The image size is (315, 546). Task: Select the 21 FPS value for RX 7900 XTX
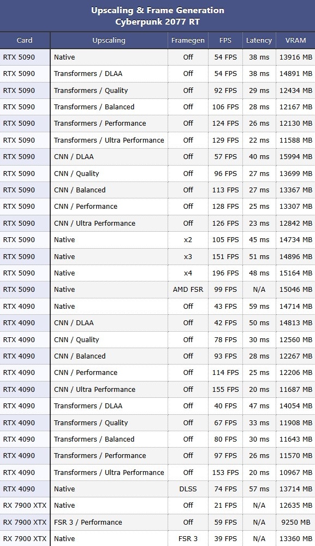click(x=225, y=505)
